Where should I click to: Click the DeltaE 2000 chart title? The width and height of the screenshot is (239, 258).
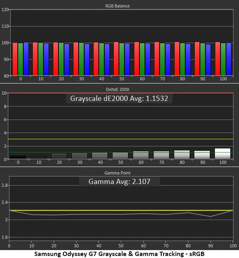tap(120, 89)
